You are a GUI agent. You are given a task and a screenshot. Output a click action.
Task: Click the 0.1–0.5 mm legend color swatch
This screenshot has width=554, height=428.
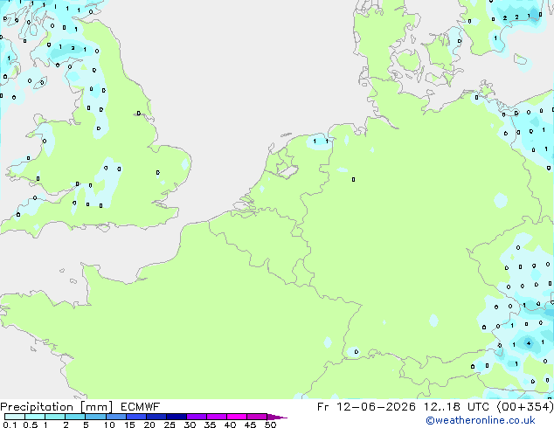pyautogui.click(x=15, y=417)
